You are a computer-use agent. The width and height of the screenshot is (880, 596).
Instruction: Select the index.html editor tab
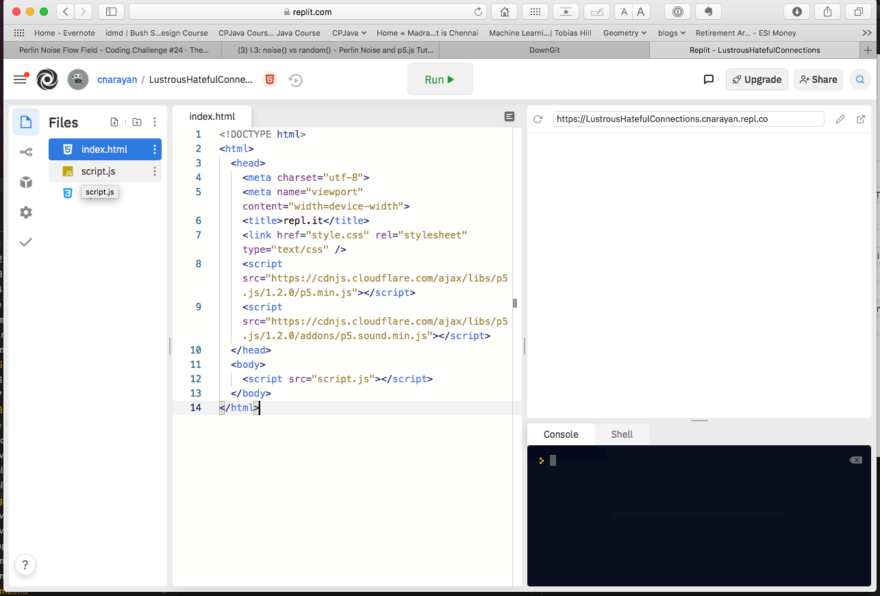212,116
